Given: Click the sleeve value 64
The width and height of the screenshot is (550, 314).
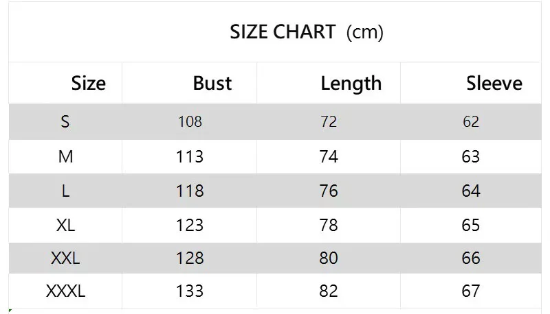Looking at the screenshot, I should click(x=471, y=191).
